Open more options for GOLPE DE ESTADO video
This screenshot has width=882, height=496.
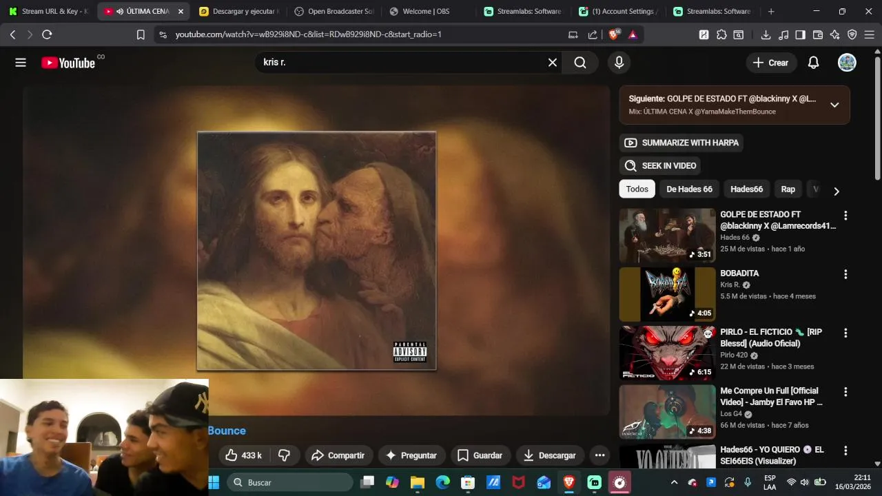[x=845, y=216]
